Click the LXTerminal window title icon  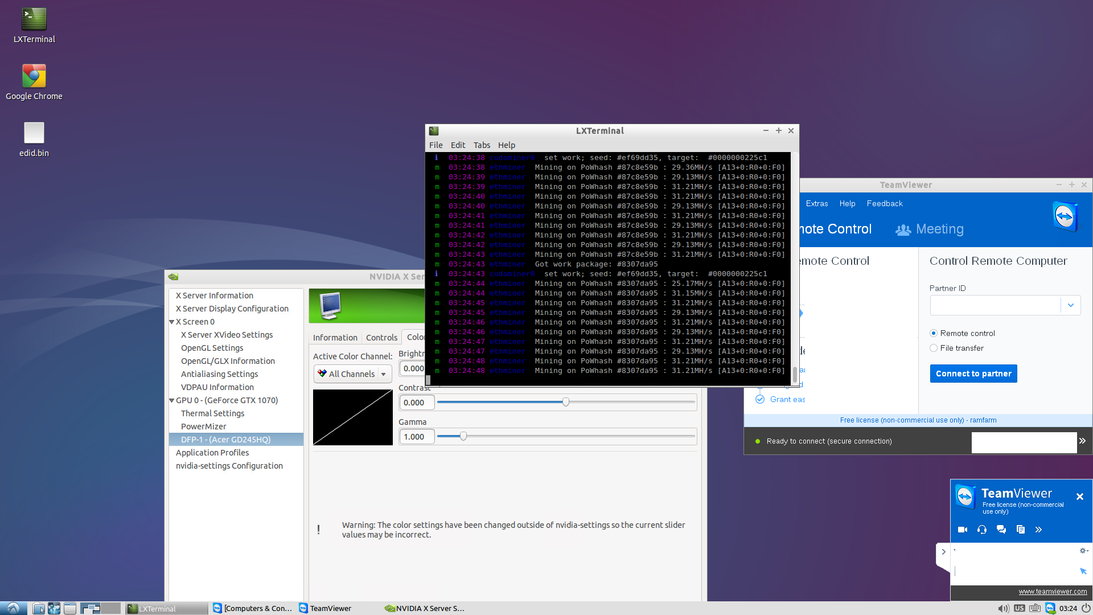434,131
